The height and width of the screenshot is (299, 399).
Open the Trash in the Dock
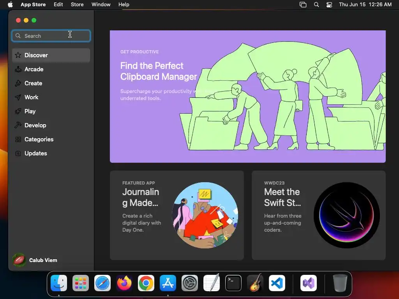pos(340,283)
